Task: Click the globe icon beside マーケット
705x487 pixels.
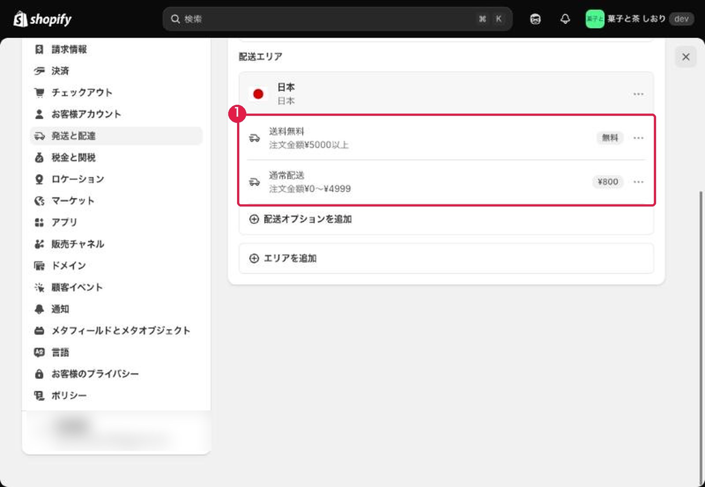Action: pyautogui.click(x=39, y=200)
